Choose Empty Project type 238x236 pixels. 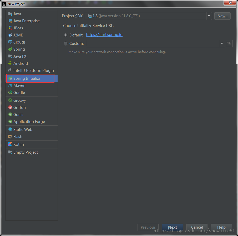(x=32, y=152)
